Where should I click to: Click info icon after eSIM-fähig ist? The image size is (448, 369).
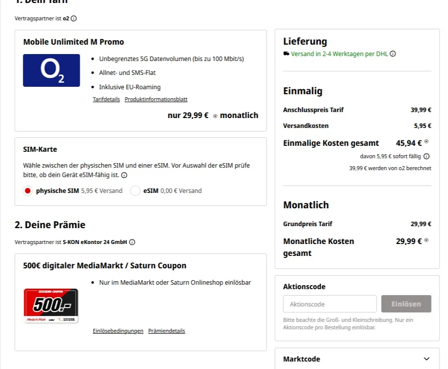[x=124, y=175]
